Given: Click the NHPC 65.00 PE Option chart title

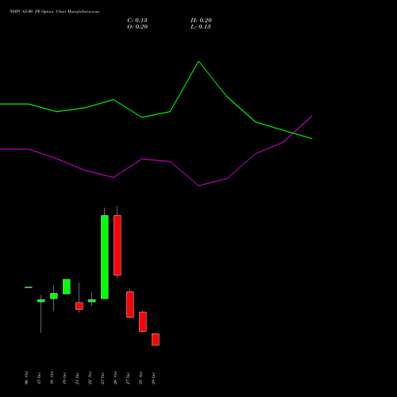Looking at the screenshot, I should click(54, 12).
